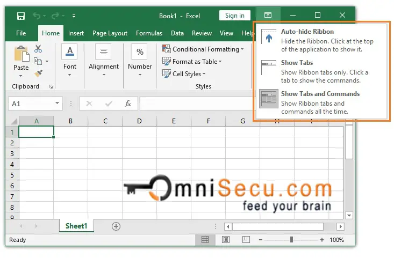Select Auto-hide Ribbon option

(x=321, y=40)
